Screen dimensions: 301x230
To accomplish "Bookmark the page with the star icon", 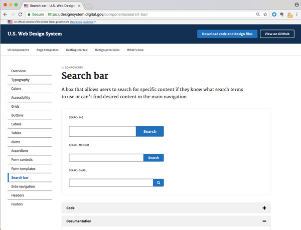I will pos(265,15).
